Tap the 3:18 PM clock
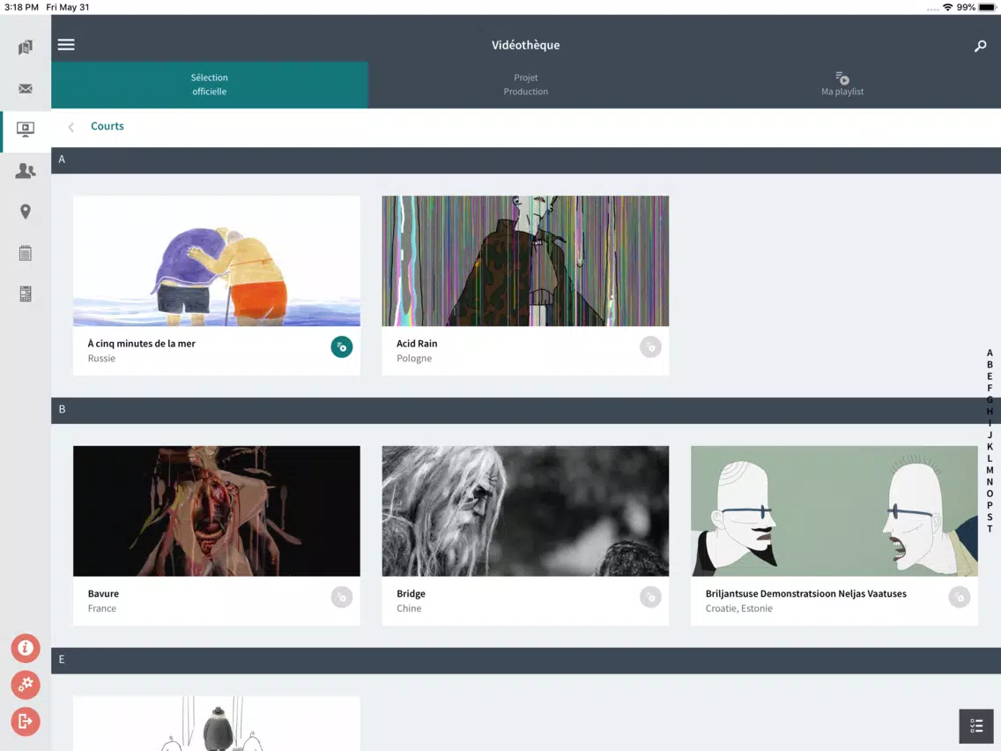The width and height of the screenshot is (1001, 751). pyautogui.click(x=21, y=7)
